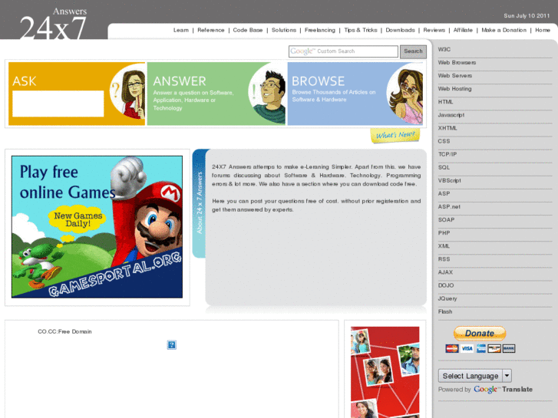The width and height of the screenshot is (558, 418).
Task: Click the 24x7 Answers logo
Action: click(x=53, y=24)
